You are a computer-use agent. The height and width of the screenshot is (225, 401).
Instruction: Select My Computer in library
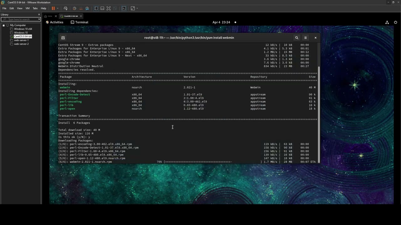(x=18, y=25)
